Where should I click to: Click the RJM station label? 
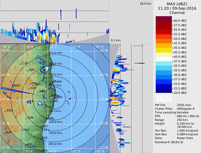[x=32, y=70]
